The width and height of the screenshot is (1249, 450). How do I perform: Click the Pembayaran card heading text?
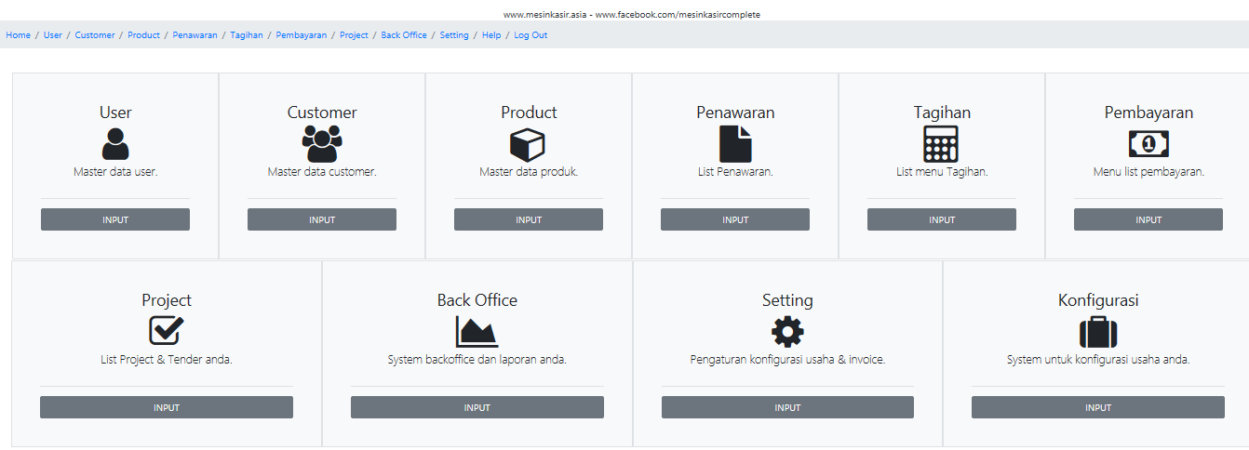[1148, 112]
